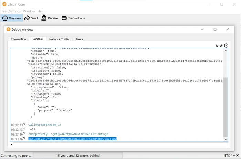Viewport: 241px width, 159px height.
Task: Click the console scrollbar down arrow
Action: coord(226,139)
